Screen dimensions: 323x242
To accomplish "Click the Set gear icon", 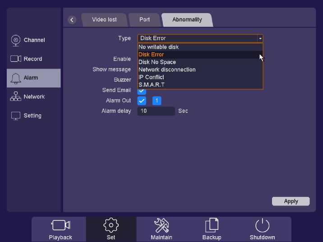I will tap(111, 228).
